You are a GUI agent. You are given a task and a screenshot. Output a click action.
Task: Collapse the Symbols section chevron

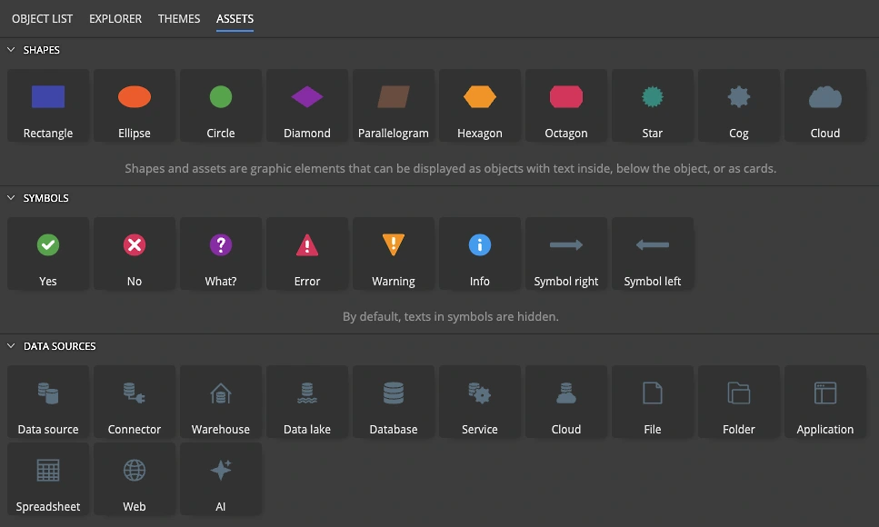click(x=11, y=198)
